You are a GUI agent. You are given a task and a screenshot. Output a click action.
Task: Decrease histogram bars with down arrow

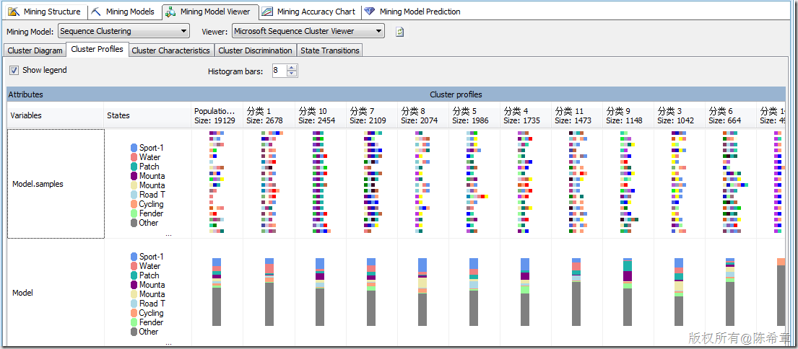[292, 74]
